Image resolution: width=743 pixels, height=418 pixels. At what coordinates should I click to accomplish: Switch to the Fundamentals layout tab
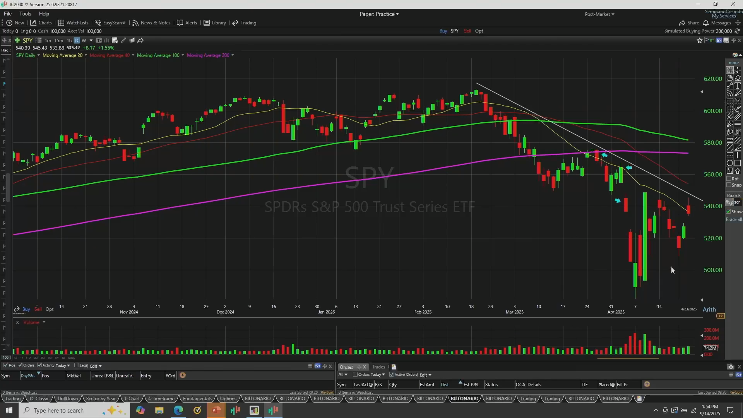(x=197, y=399)
